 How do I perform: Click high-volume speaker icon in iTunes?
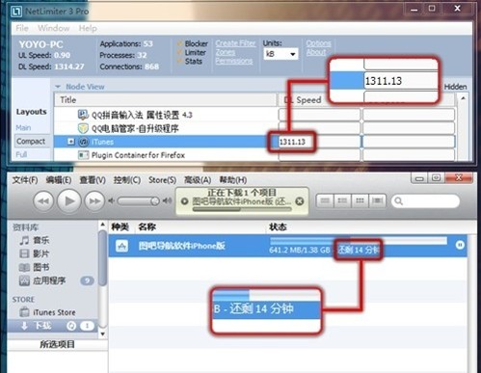click(x=167, y=201)
